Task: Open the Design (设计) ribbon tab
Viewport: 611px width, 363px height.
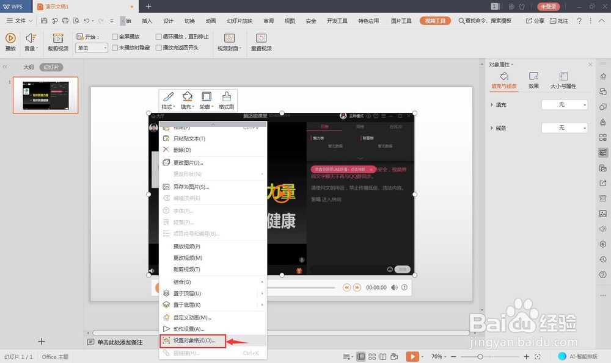Action: 169,21
